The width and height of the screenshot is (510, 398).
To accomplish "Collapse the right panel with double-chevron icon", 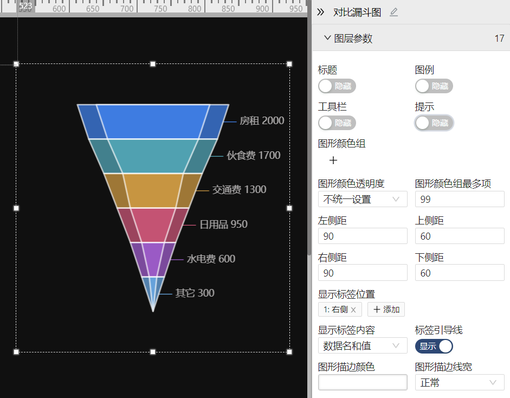I will point(320,12).
